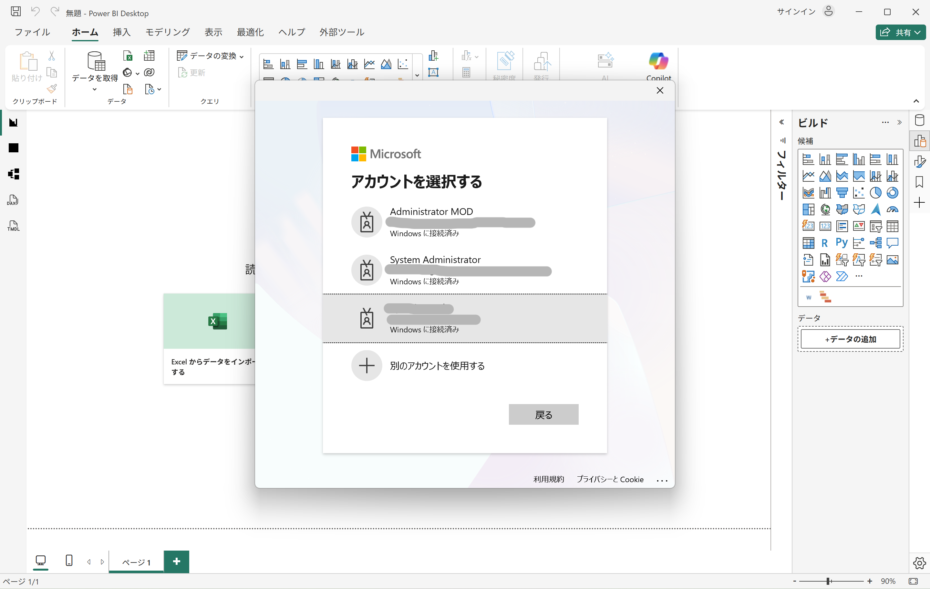Select the gauge visual icon

pos(892,209)
